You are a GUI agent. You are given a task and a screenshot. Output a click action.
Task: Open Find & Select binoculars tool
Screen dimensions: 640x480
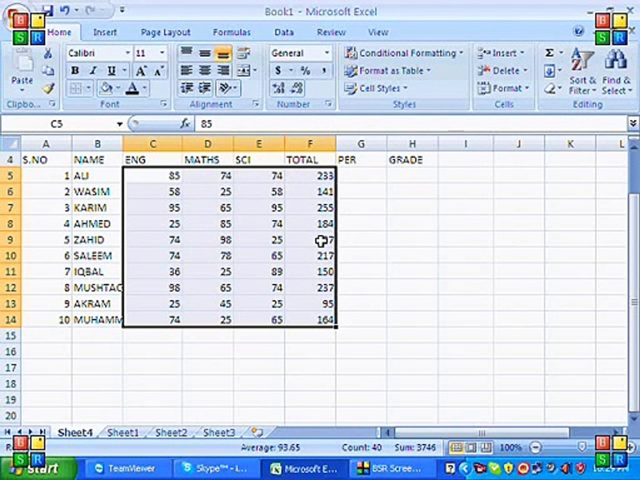tap(616, 71)
